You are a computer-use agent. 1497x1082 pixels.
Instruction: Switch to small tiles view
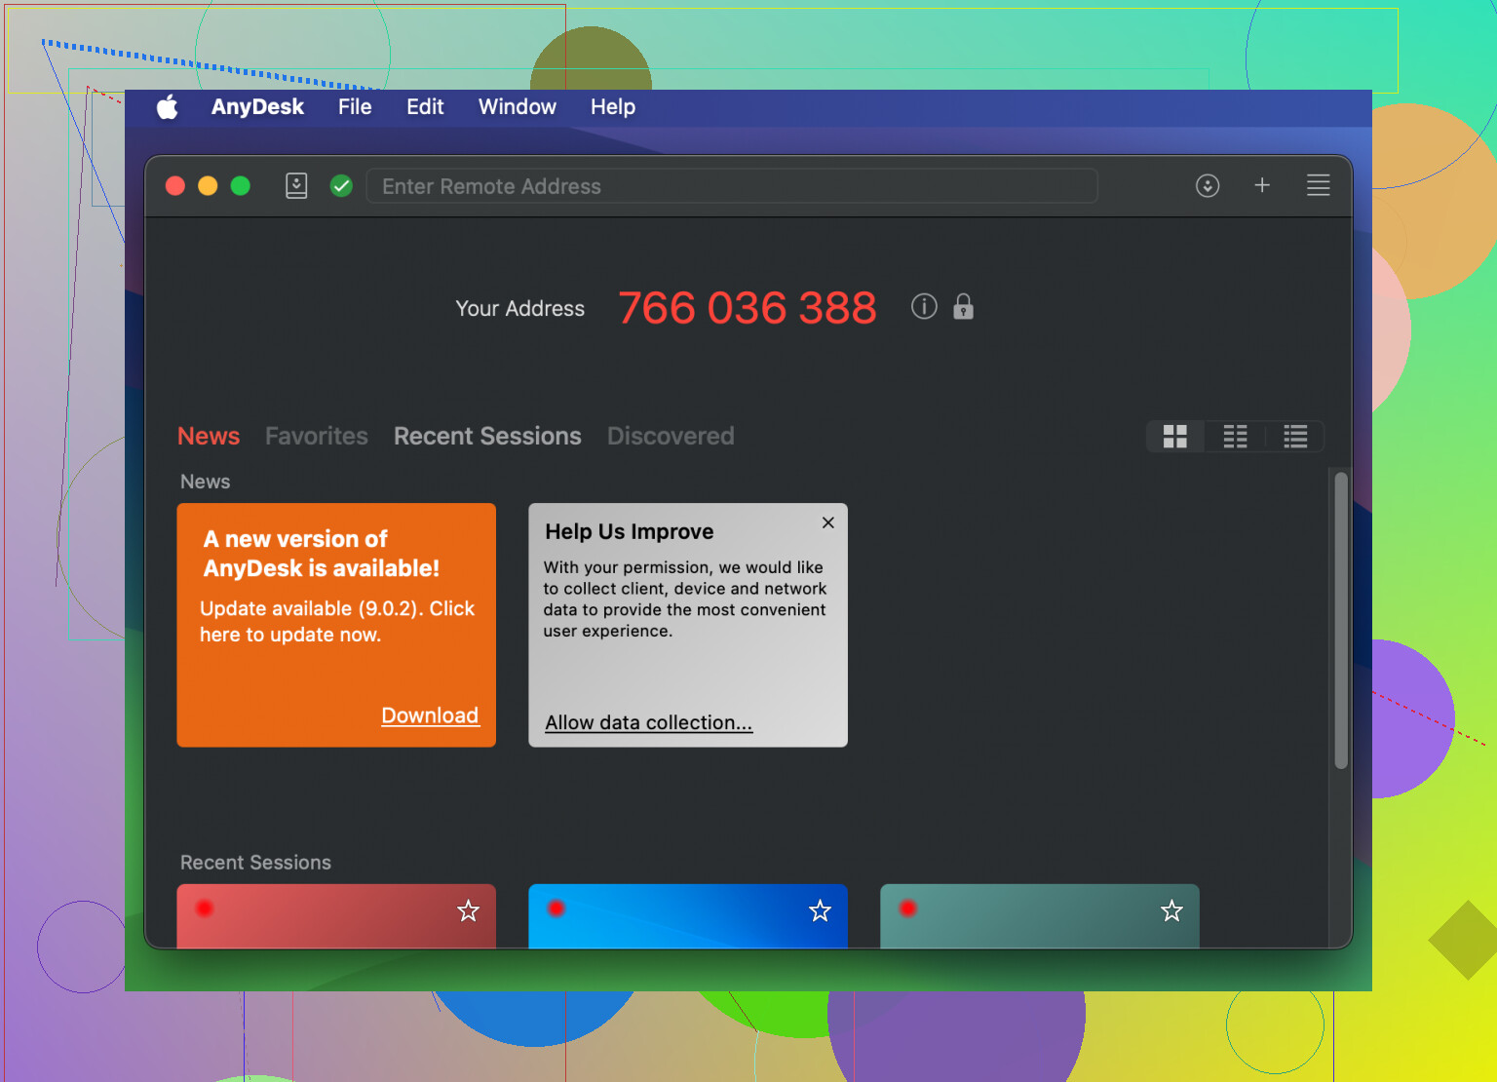pos(1235,437)
